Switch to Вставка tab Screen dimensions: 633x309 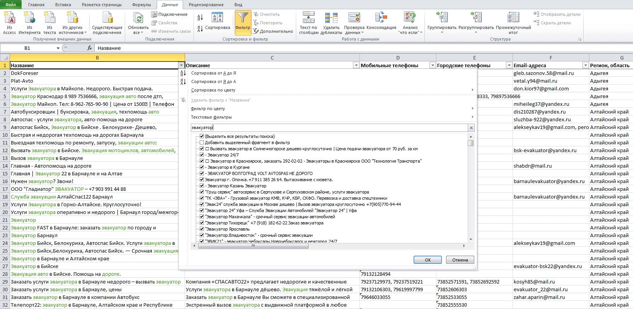(x=63, y=5)
